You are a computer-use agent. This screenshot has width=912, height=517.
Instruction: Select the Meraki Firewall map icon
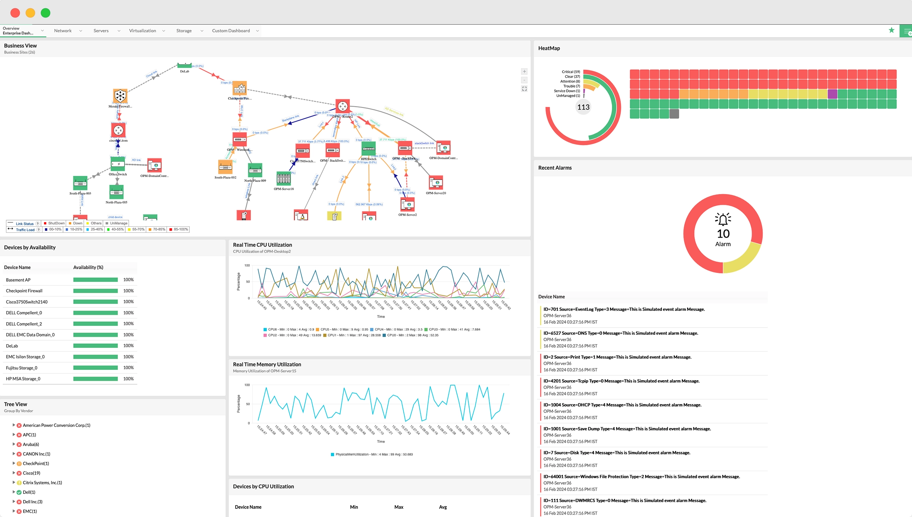coord(120,96)
